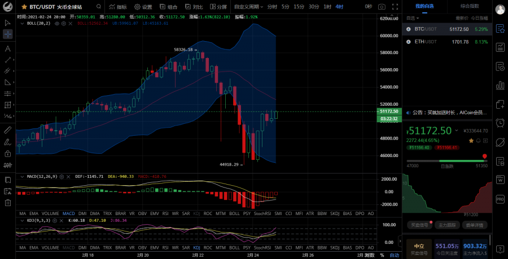The width and height of the screenshot is (508, 259).
Task: Open the 903.32万 主力净流入 card
Action: 476,249
